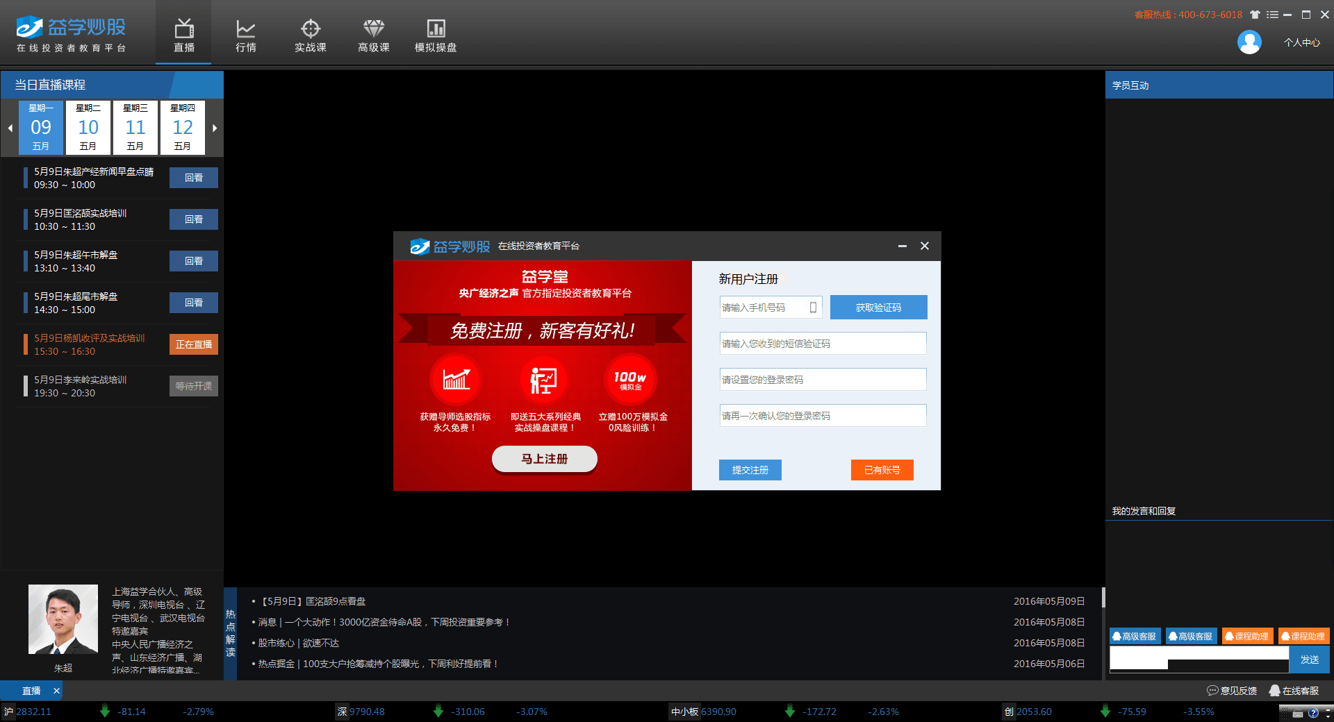
Task: Switch to the 直播 tab in the bottom bar
Action: point(31,691)
